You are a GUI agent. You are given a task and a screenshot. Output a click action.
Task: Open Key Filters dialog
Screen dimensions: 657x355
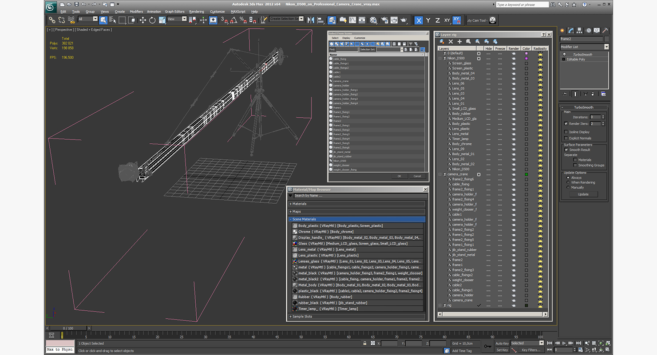pos(531,350)
